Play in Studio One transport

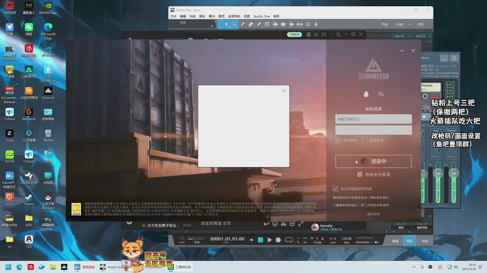(x=270, y=240)
